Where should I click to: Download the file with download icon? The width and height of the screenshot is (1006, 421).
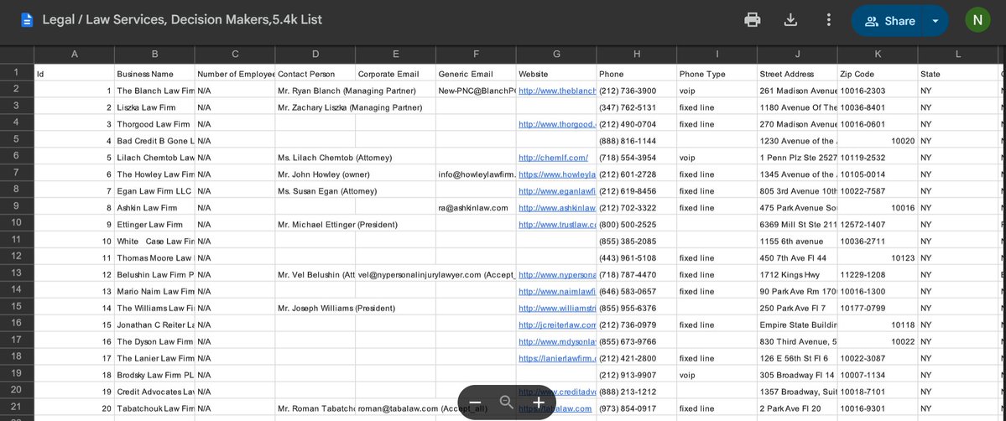790,20
